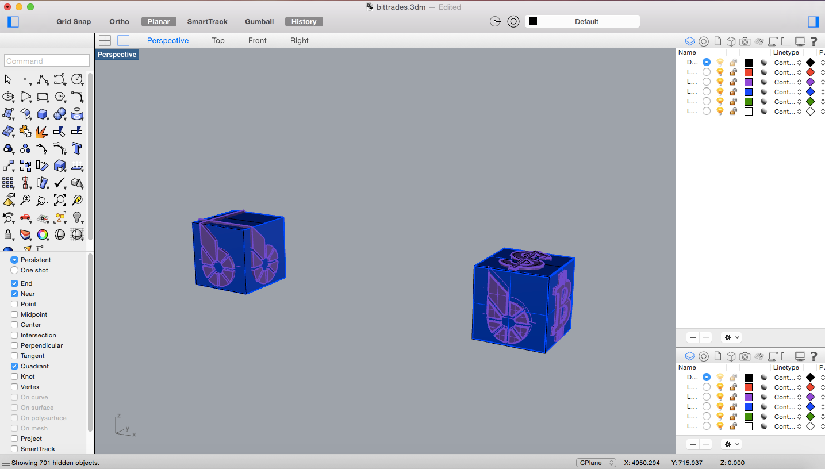825x469 pixels.
Task: Select the Perspective viewport tab
Action: pyautogui.click(x=168, y=40)
